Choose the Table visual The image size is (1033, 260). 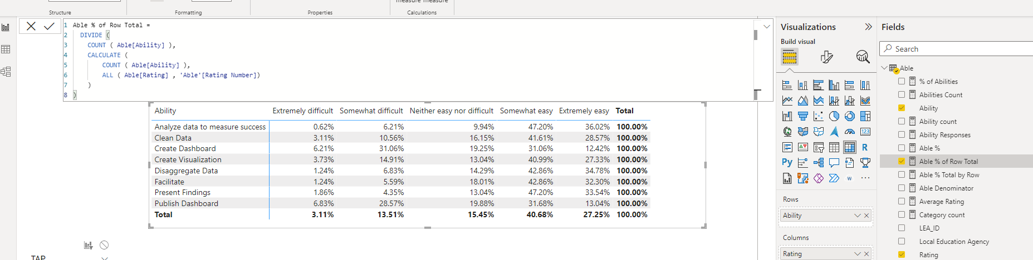[x=834, y=147]
